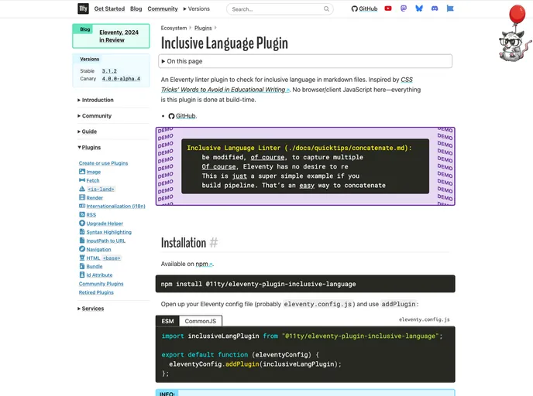This screenshot has width=533, height=396.
Task: Open the Discord icon link
Action: (x=435, y=9)
